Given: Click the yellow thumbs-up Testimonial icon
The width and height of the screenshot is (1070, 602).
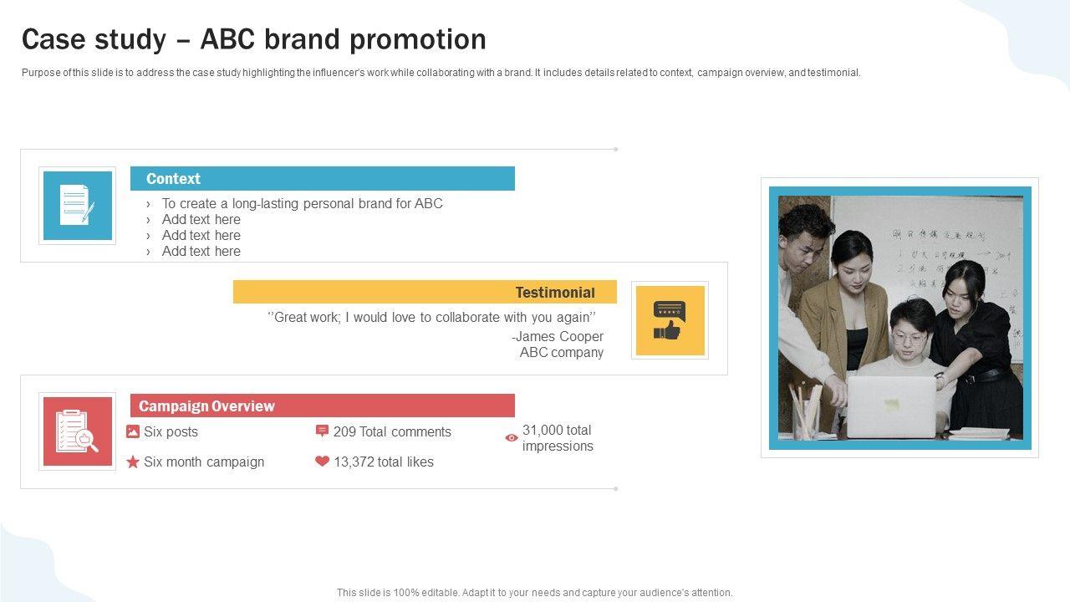Looking at the screenshot, I should [670, 320].
